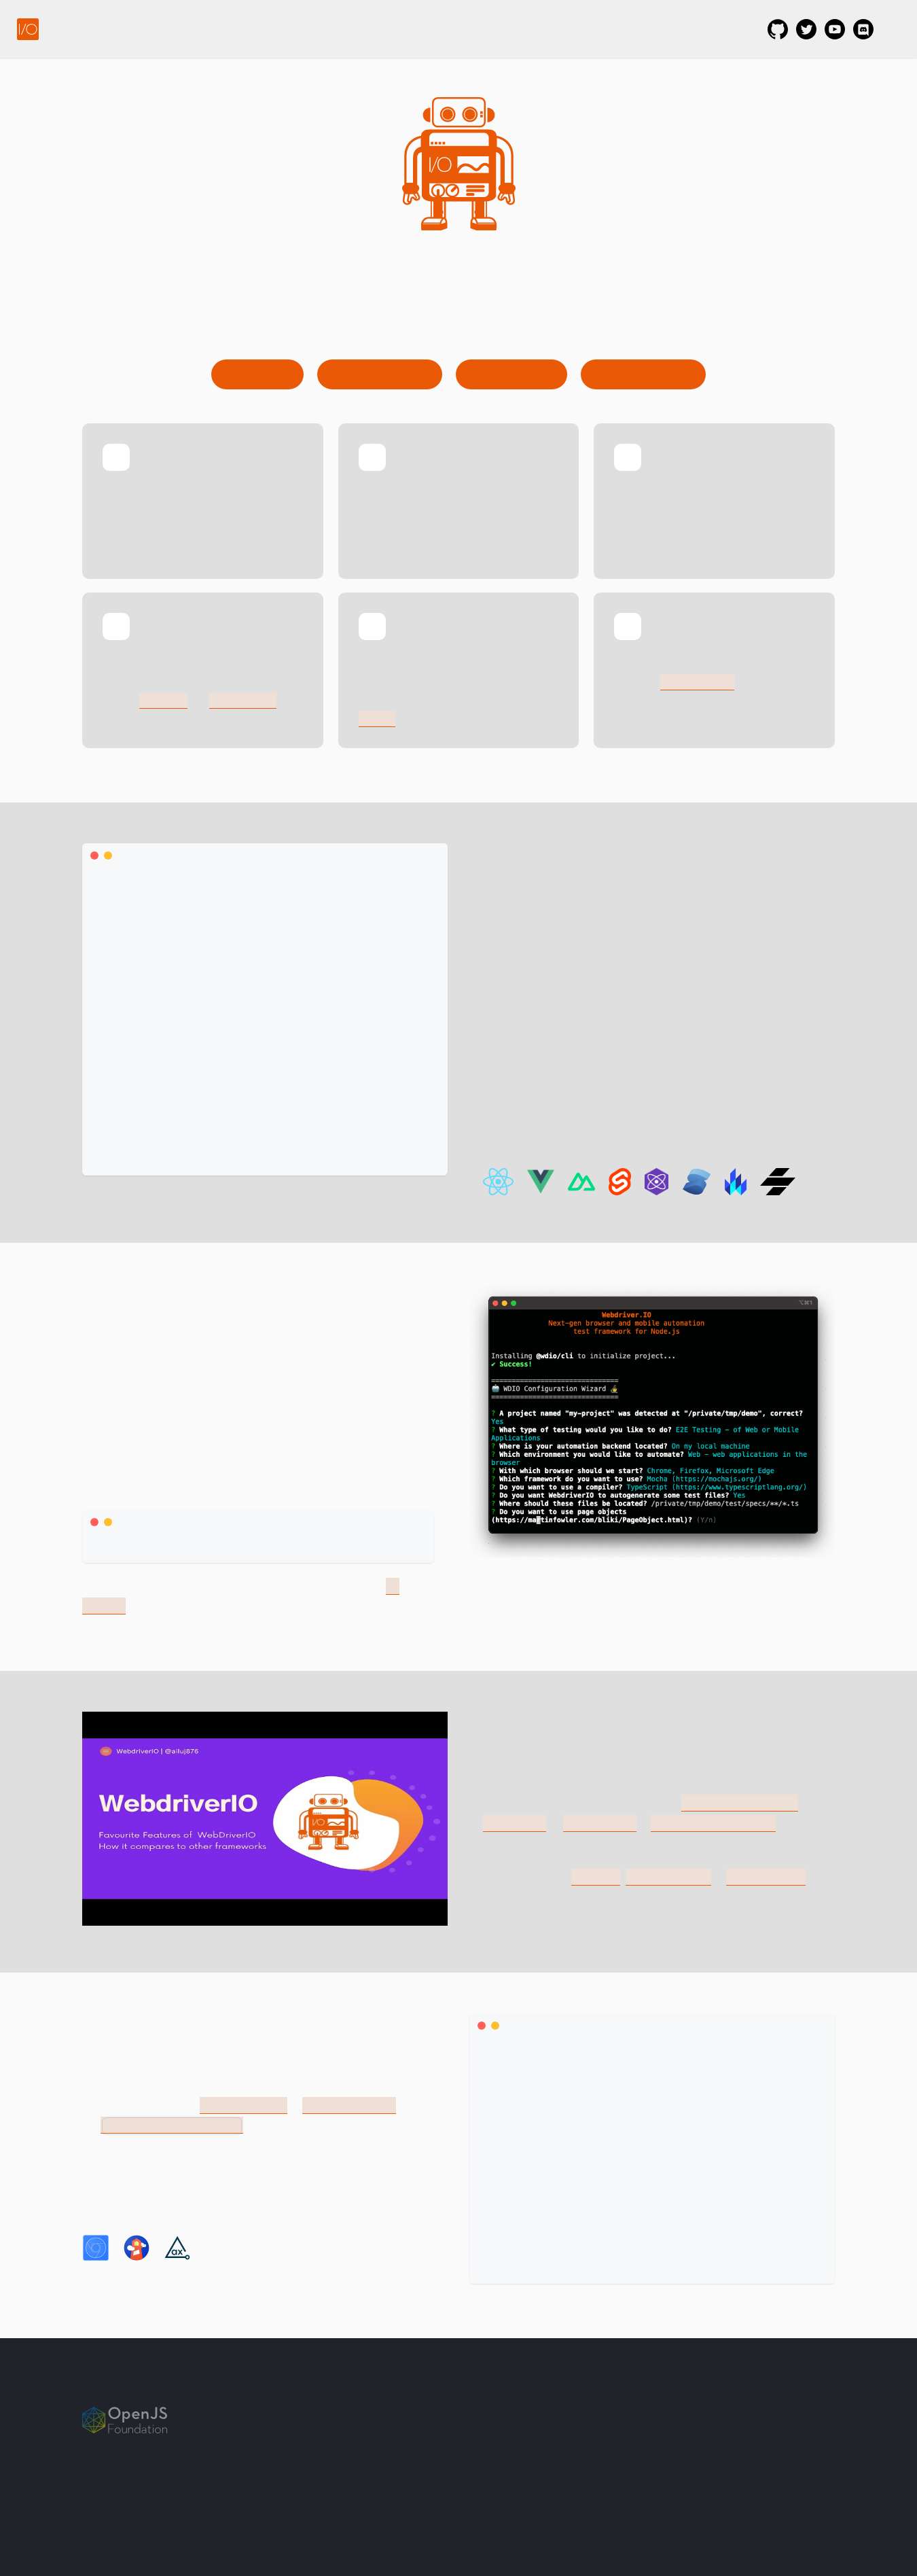Image resolution: width=917 pixels, height=2576 pixels.
Task: Click the leftmost orange pill button below robot
Action: pyautogui.click(x=257, y=374)
